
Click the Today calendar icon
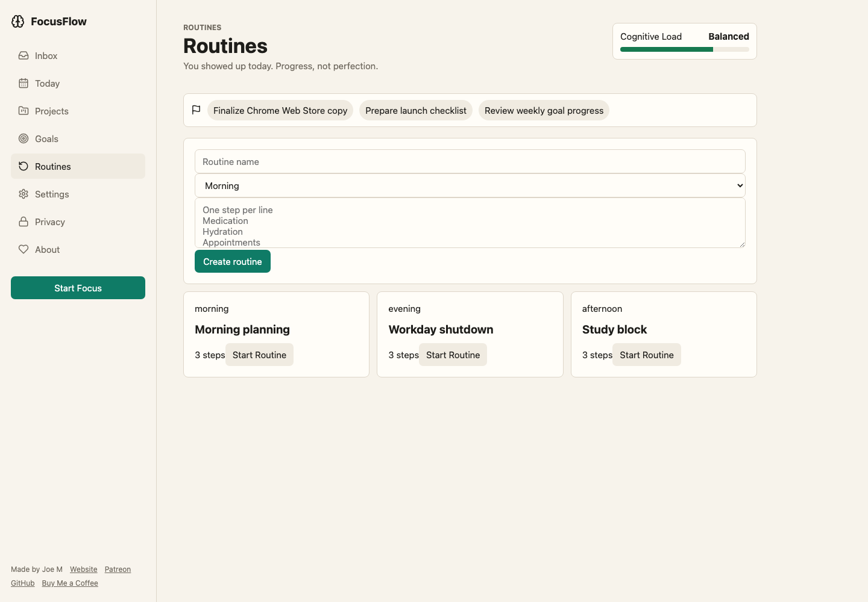click(24, 83)
